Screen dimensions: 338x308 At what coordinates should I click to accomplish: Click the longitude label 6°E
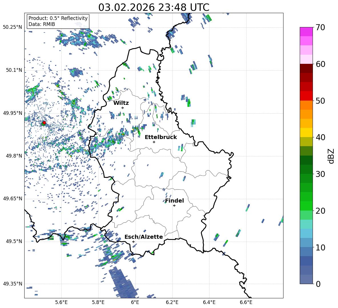click(x=135, y=303)
